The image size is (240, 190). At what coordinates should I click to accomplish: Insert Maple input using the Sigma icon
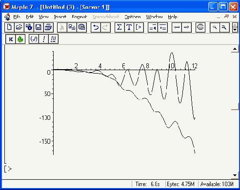[x=120, y=27]
